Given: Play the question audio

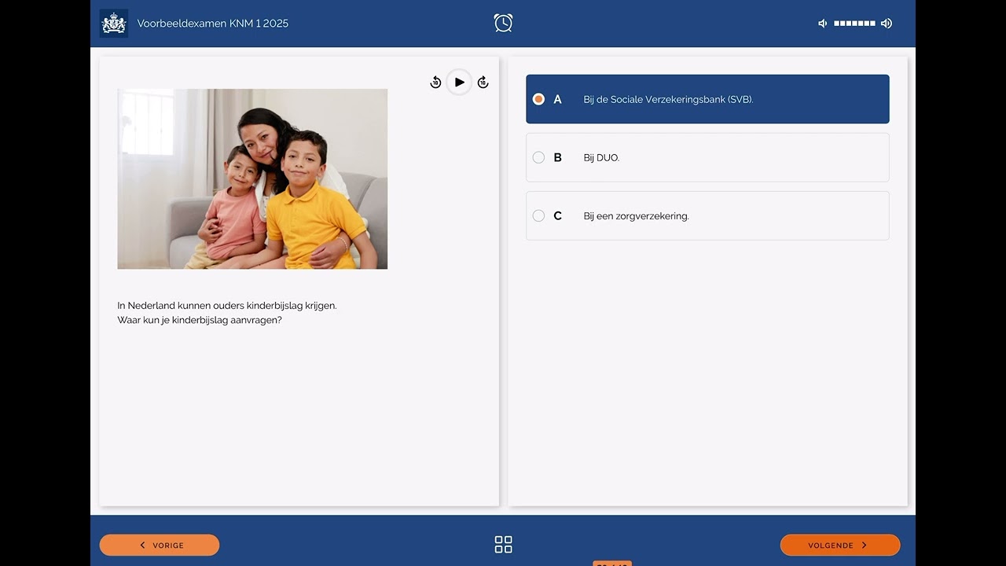Looking at the screenshot, I should [x=459, y=83].
